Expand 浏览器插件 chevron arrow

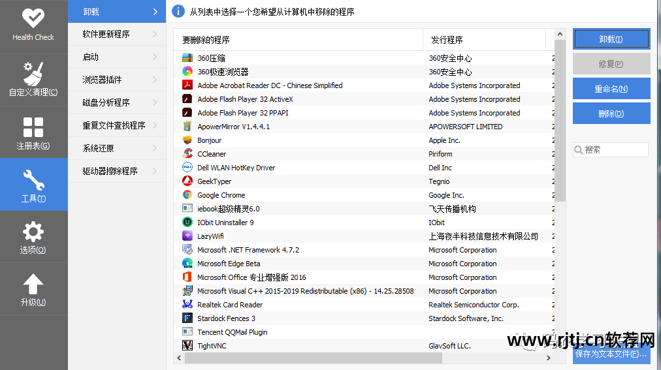pyautogui.click(x=155, y=80)
